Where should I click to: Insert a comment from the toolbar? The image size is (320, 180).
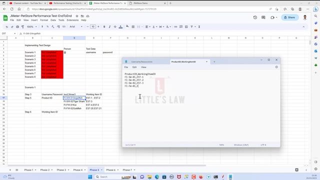181,26
